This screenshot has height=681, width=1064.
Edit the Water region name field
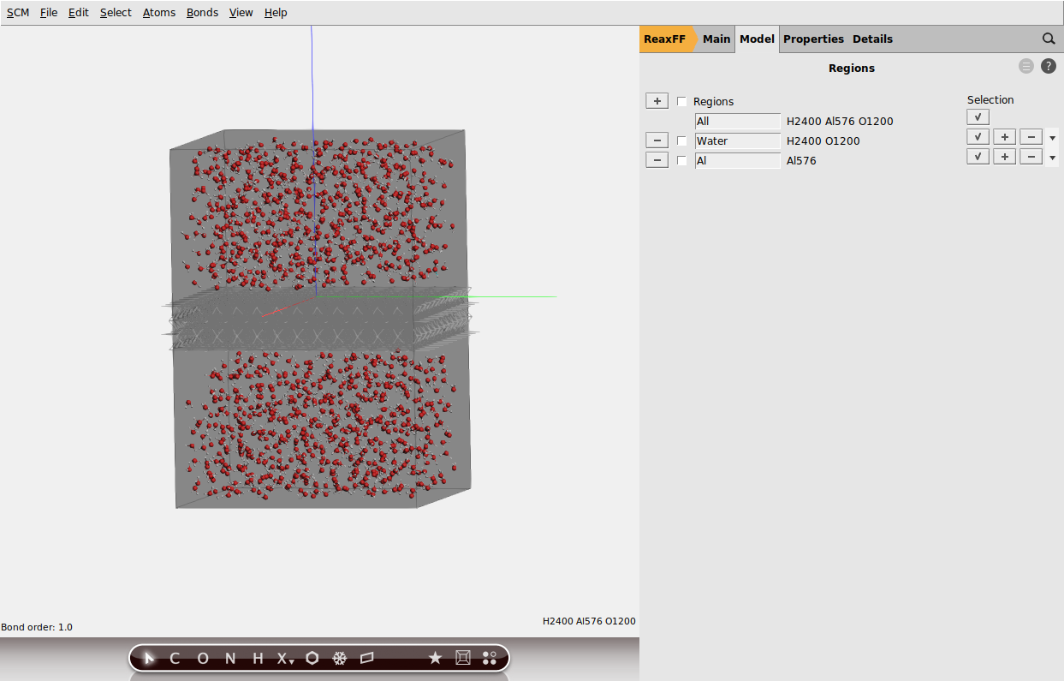(x=738, y=141)
